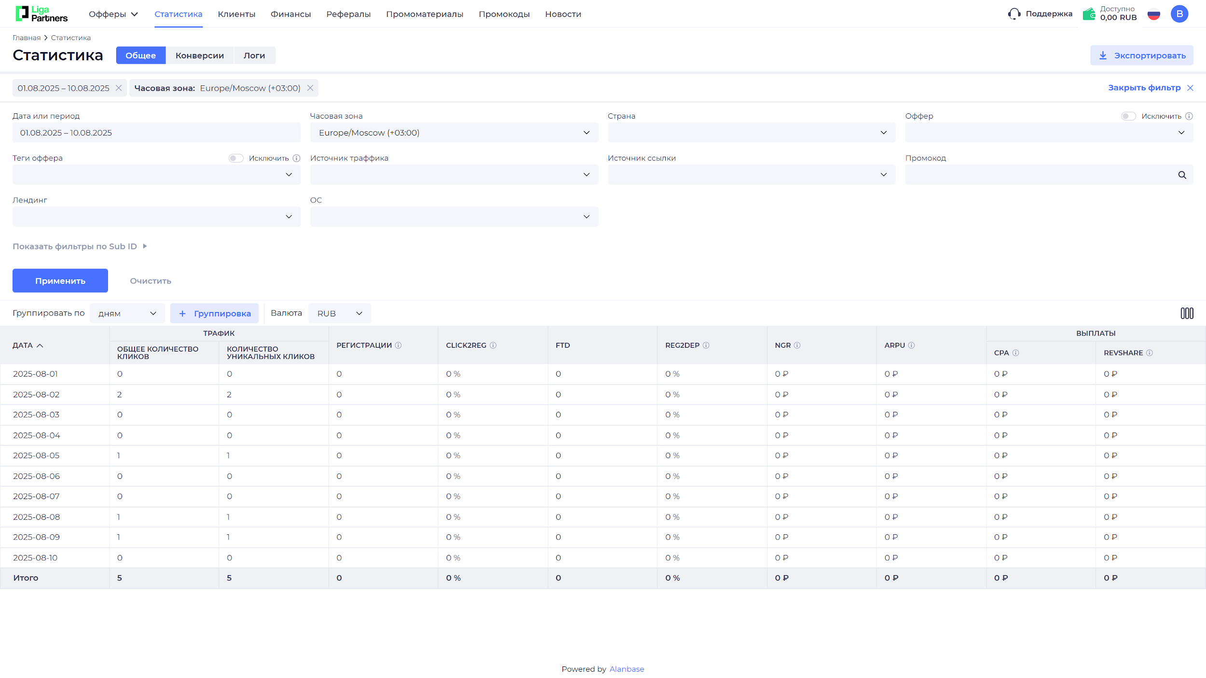Click the Дата или период input field
The height and width of the screenshot is (678, 1206).
click(x=156, y=133)
